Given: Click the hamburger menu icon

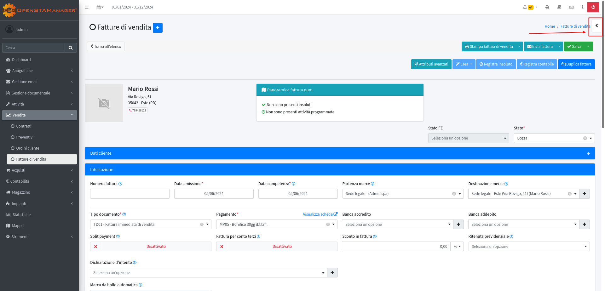Looking at the screenshot, I should click(x=87, y=7).
